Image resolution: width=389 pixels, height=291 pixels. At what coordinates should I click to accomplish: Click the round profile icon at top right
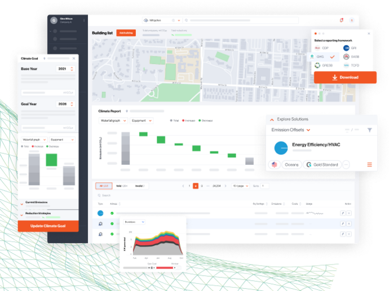(x=352, y=20)
